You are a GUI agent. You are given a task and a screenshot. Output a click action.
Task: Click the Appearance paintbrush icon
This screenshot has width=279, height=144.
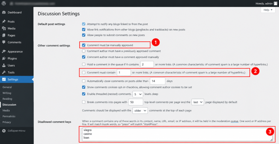[x=4, y=52]
